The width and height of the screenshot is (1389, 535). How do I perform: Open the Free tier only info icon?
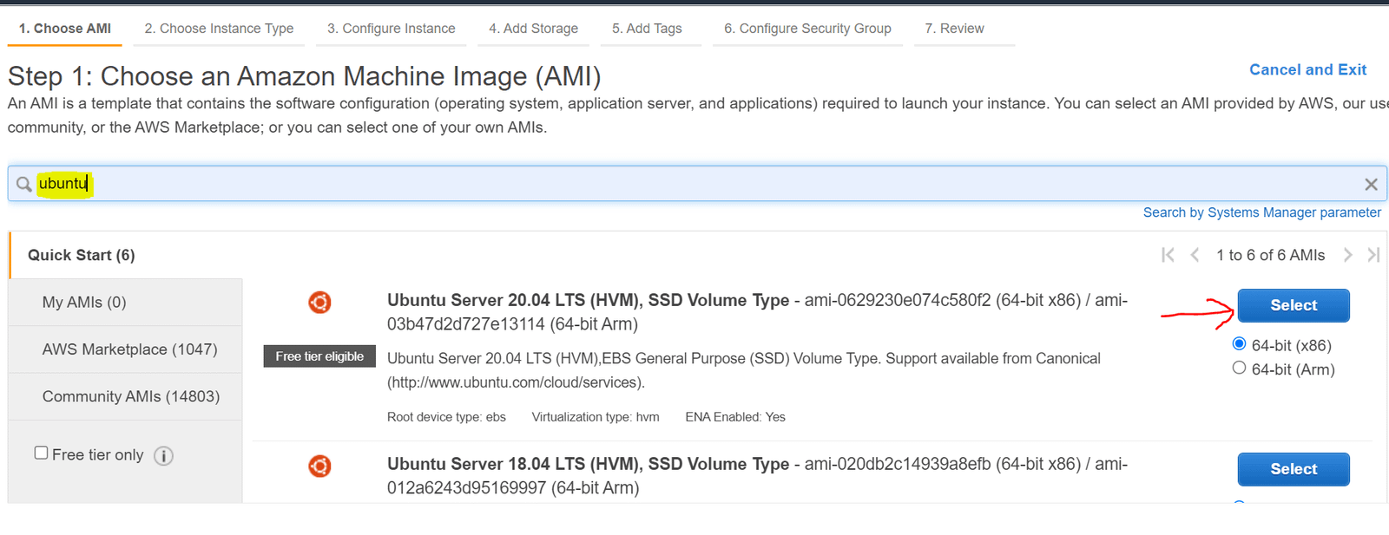pos(163,455)
